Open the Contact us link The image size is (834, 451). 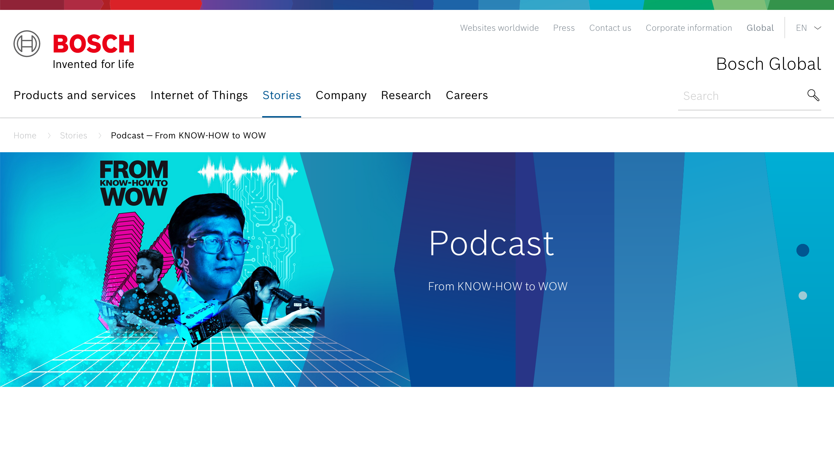pyautogui.click(x=610, y=28)
